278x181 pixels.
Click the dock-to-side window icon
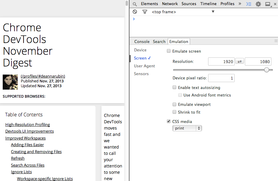268,4
